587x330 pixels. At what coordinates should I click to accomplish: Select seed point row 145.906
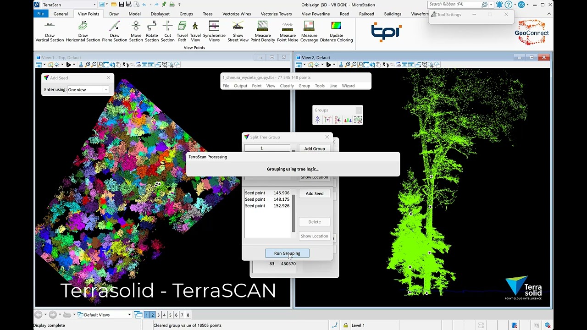pos(267,193)
